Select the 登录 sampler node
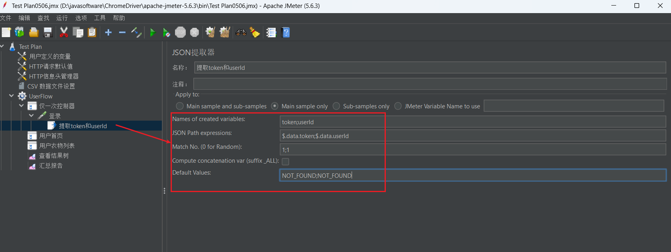Viewport: 671px width, 252px height. coord(55,116)
